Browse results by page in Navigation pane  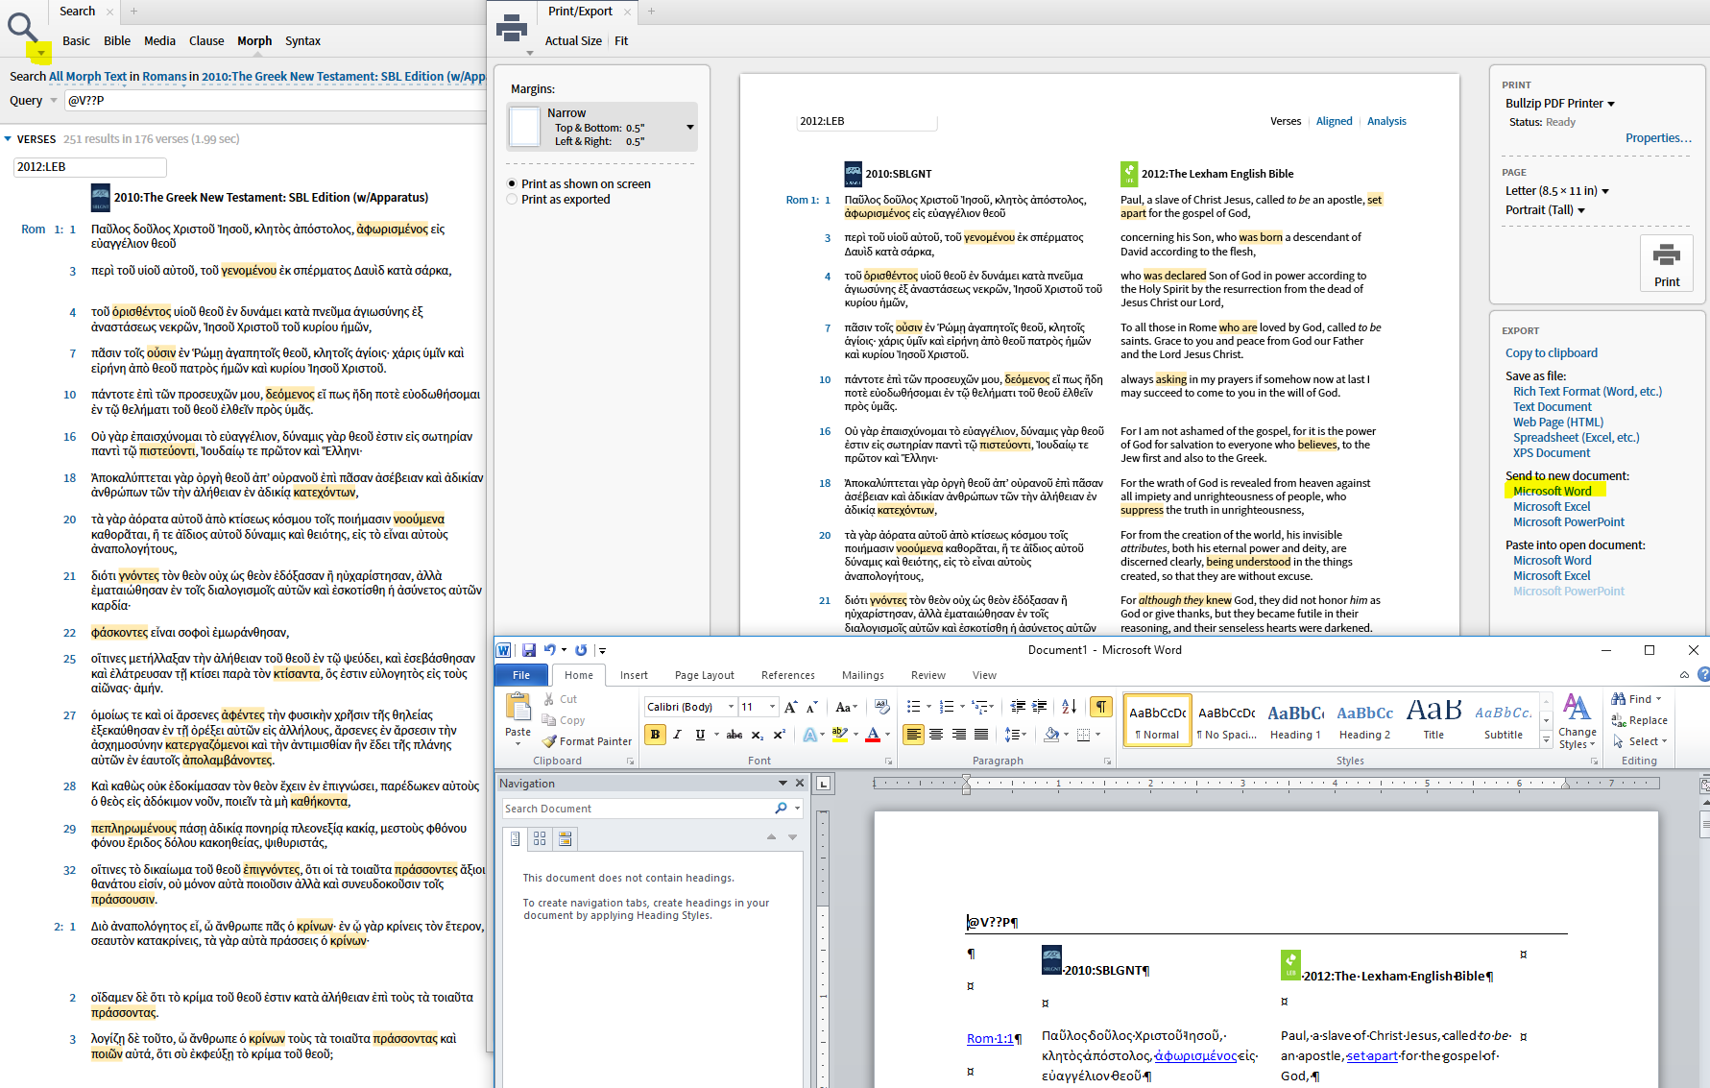pyautogui.click(x=540, y=839)
